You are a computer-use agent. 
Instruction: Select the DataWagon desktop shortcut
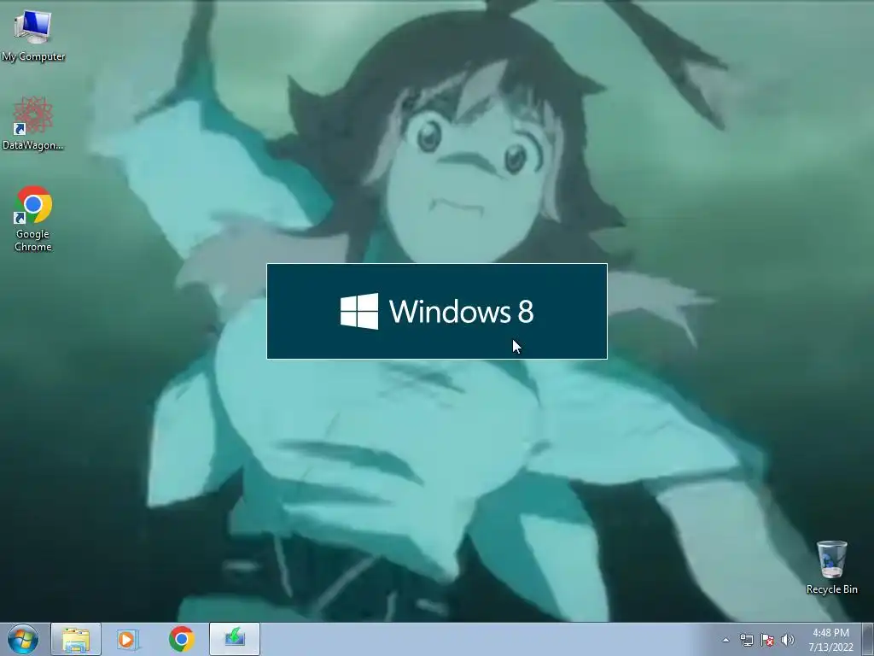coord(33,124)
